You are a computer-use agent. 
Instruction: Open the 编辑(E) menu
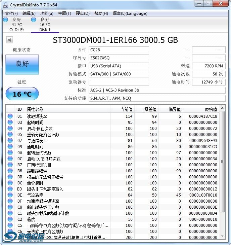[x=29, y=13]
